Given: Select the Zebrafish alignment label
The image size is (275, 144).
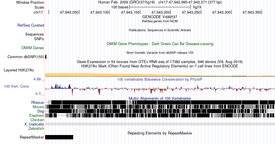Looking at the screenshot, I should tap(36, 128).
